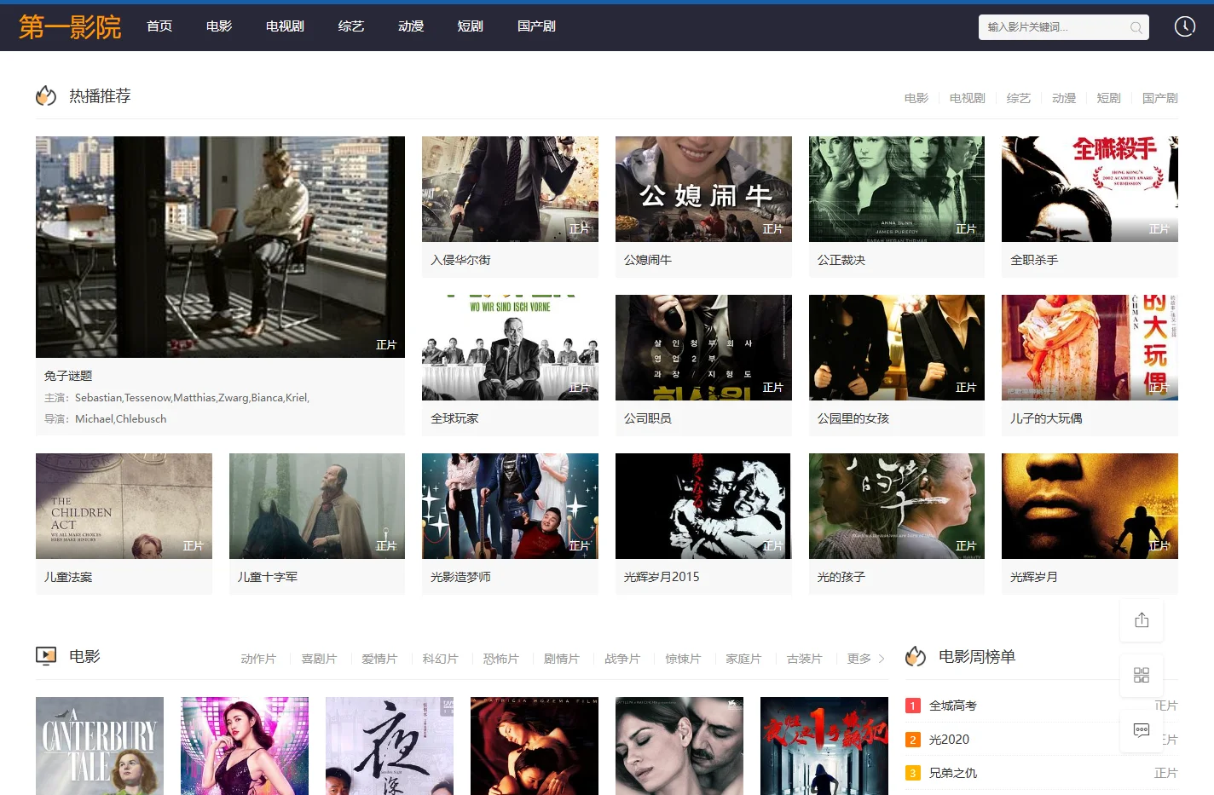Open rank 2 光2020 in weekly chart
The width and height of the screenshot is (1214, 795).
[949, 740]
